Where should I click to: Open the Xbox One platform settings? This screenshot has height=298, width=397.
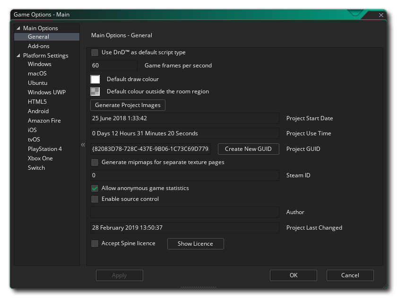[40, 158]
